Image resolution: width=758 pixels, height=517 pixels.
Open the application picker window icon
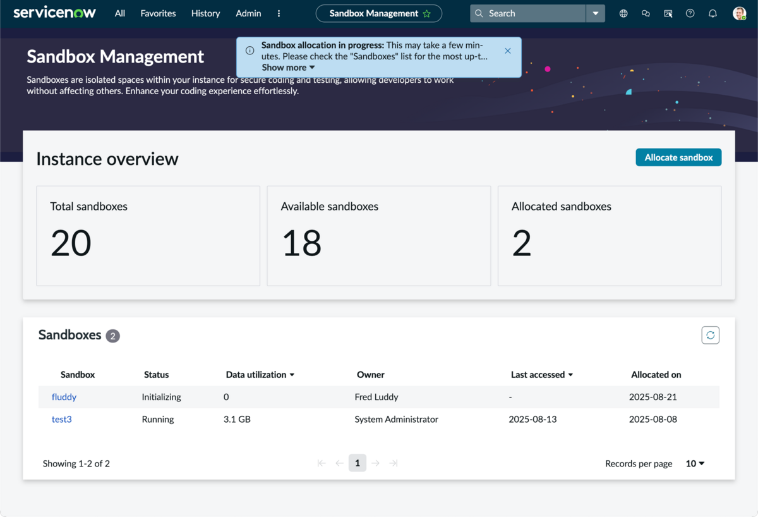click(x=668, y=13)
